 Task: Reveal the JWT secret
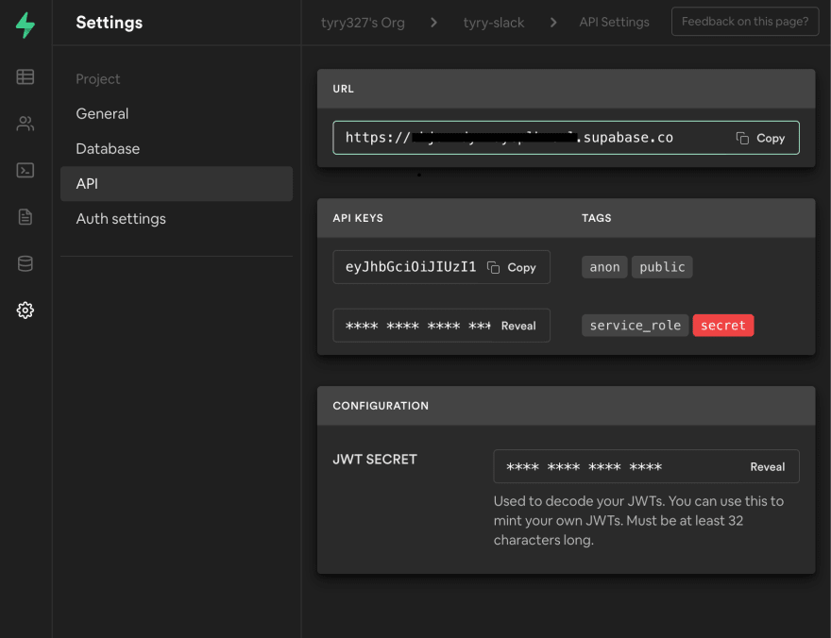[x=767, y=467]
